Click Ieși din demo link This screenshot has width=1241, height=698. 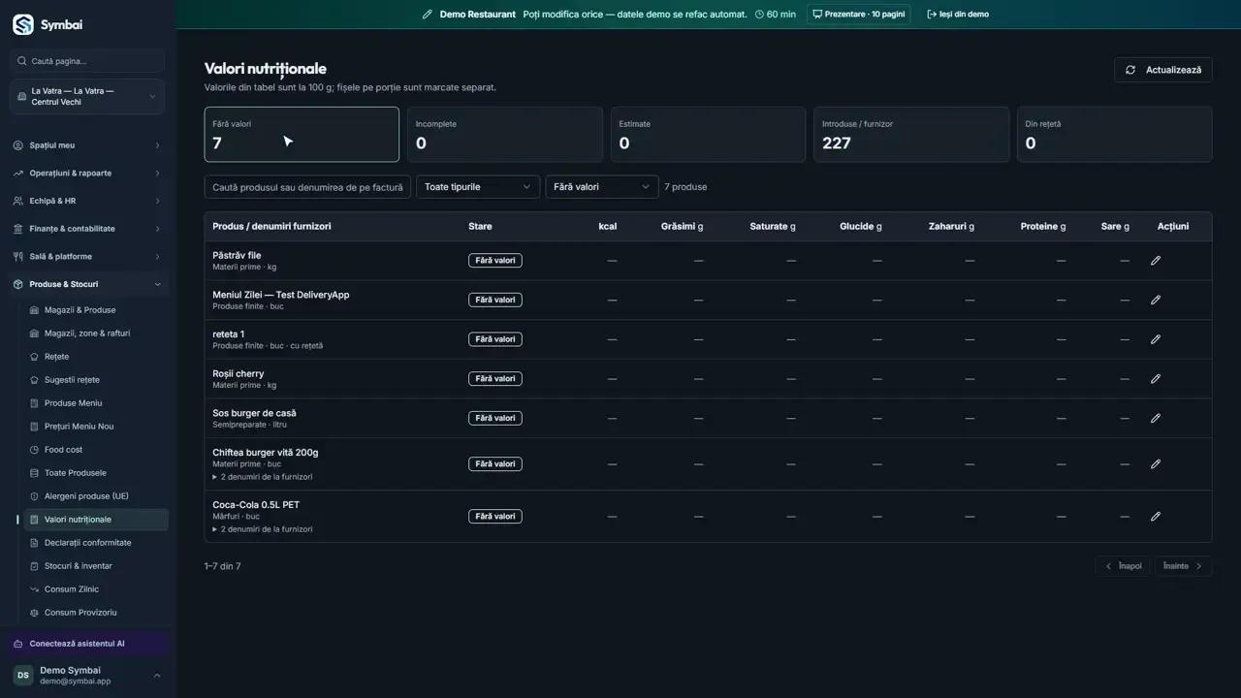(x=958, y=15)
